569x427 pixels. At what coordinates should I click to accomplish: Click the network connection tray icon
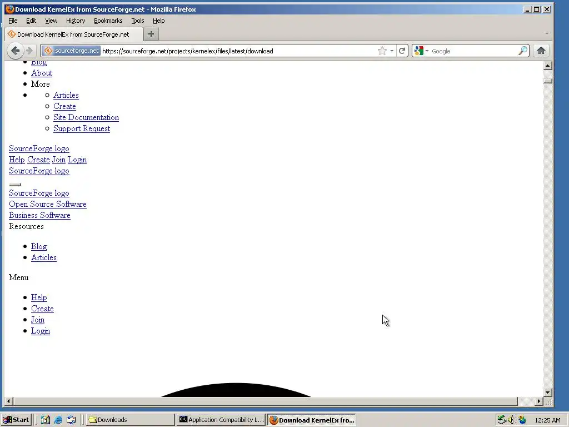502,420
